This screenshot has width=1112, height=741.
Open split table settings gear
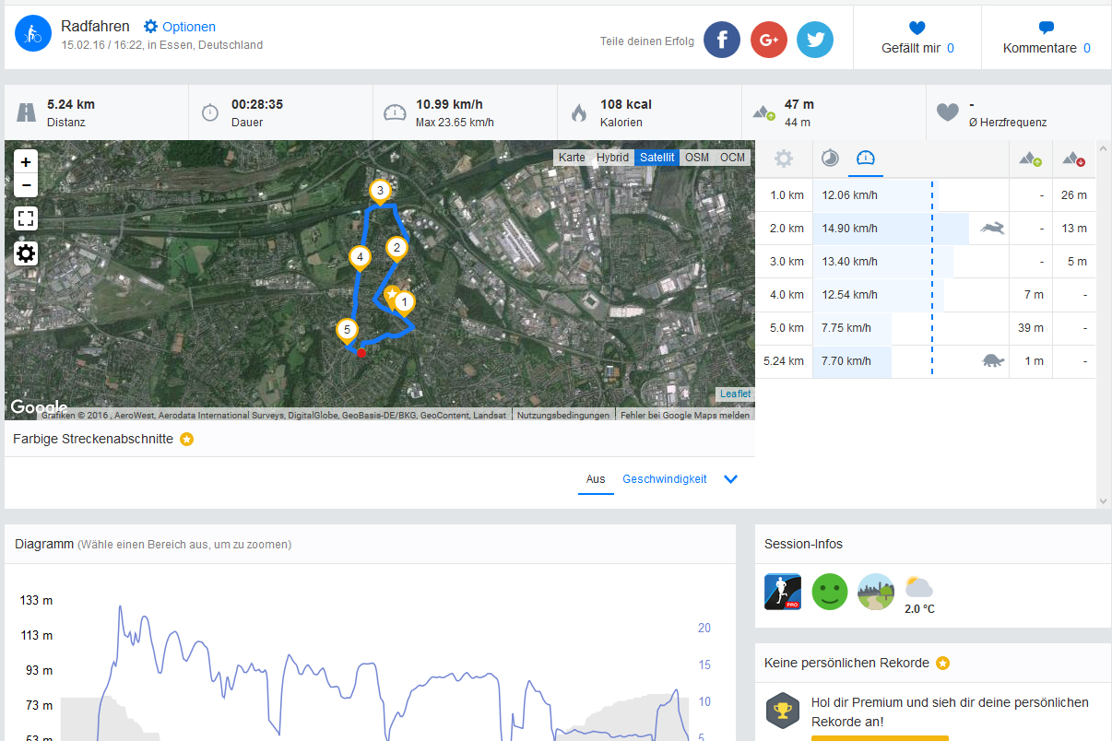click(x=784, y=159)
